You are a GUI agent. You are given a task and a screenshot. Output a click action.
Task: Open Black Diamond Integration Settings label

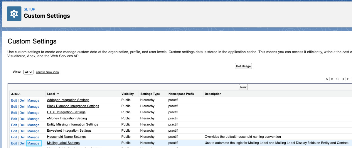pos(73,106)
